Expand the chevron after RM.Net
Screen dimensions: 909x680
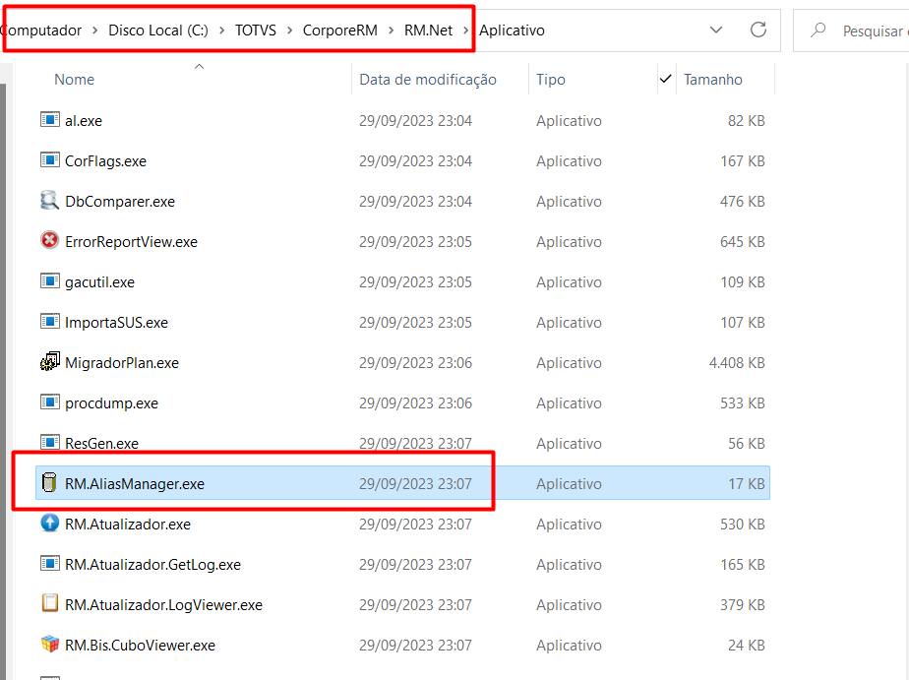pyautogui.click(x=465, y=31)
